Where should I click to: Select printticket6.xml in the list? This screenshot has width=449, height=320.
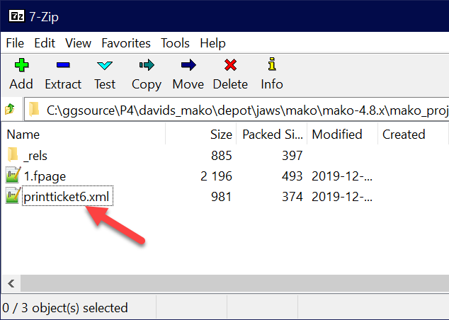(67, 197)
